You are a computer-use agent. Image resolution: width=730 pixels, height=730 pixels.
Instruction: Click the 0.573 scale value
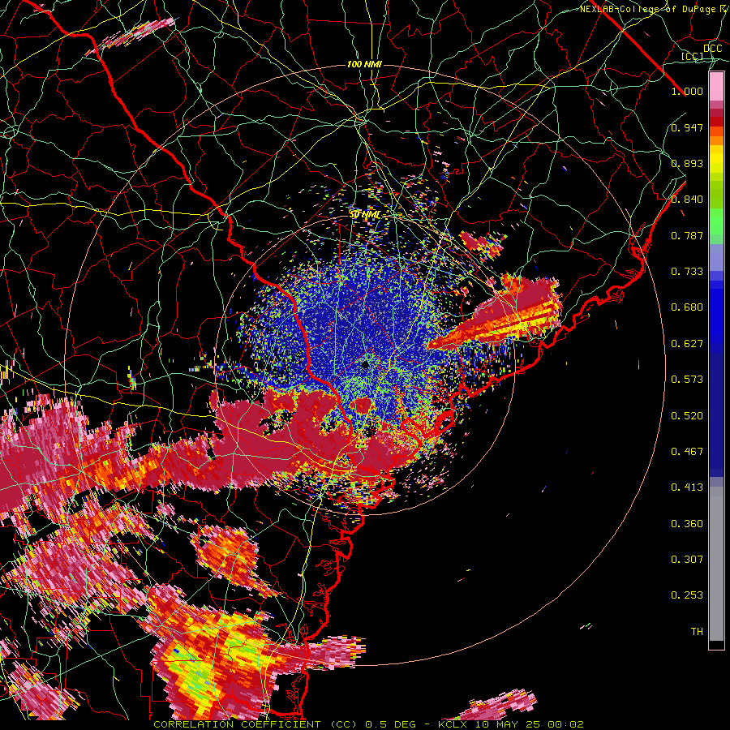[687, 380]
